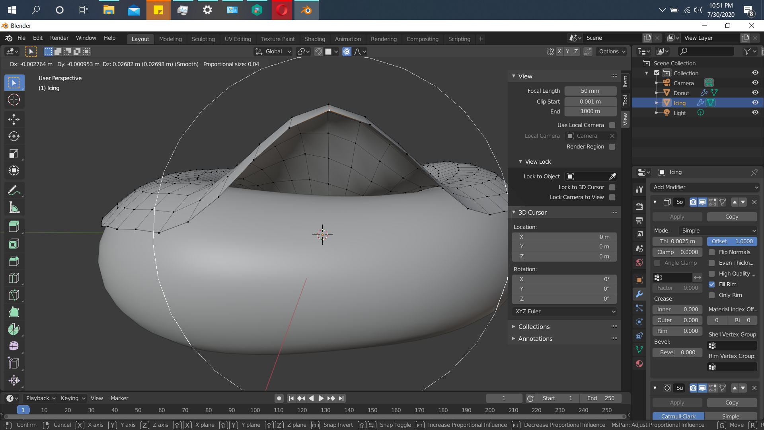Enable the Use Local Camera checkbox
The height and width of the screenshot is (430, 764).
[612, 125]
